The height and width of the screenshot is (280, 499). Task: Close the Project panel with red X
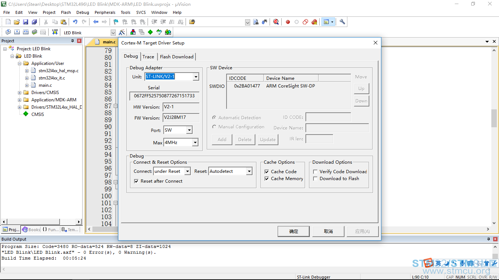[79, 41]
